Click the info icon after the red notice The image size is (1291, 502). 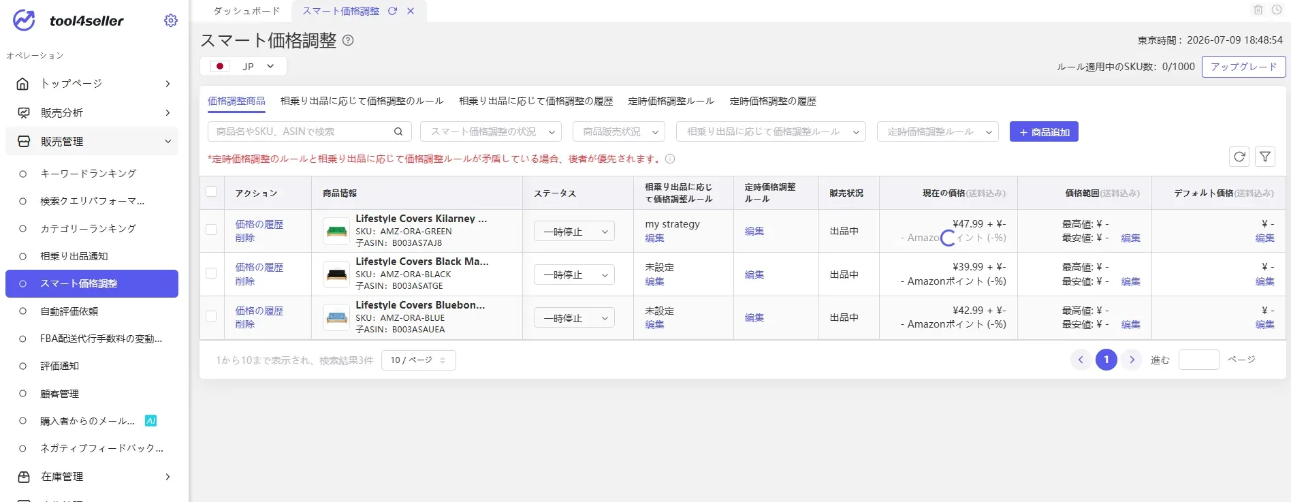[670, 159]
